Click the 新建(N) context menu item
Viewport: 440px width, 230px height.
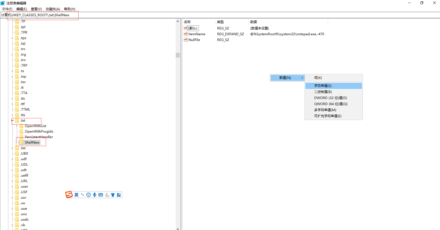tap(287, 78)
